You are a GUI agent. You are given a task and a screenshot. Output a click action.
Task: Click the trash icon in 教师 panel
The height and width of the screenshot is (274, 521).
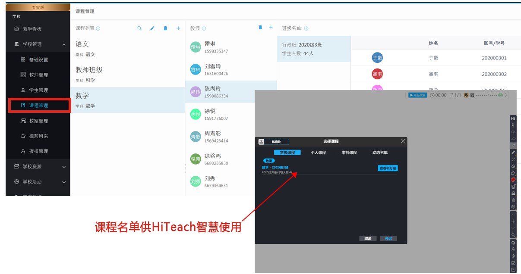[260, 28]
